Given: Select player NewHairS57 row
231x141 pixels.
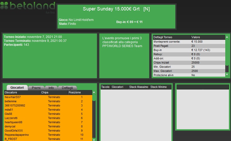Looking at the screenshot, I should click(x=48, y=97).
